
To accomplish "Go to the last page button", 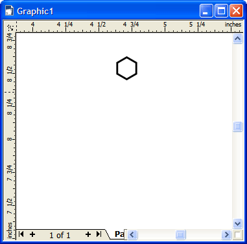I will (99, 234).
